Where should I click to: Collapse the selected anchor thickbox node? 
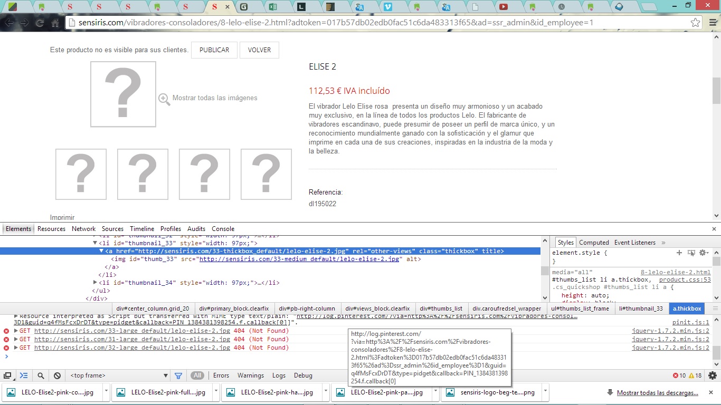click(x=101, y=251)
